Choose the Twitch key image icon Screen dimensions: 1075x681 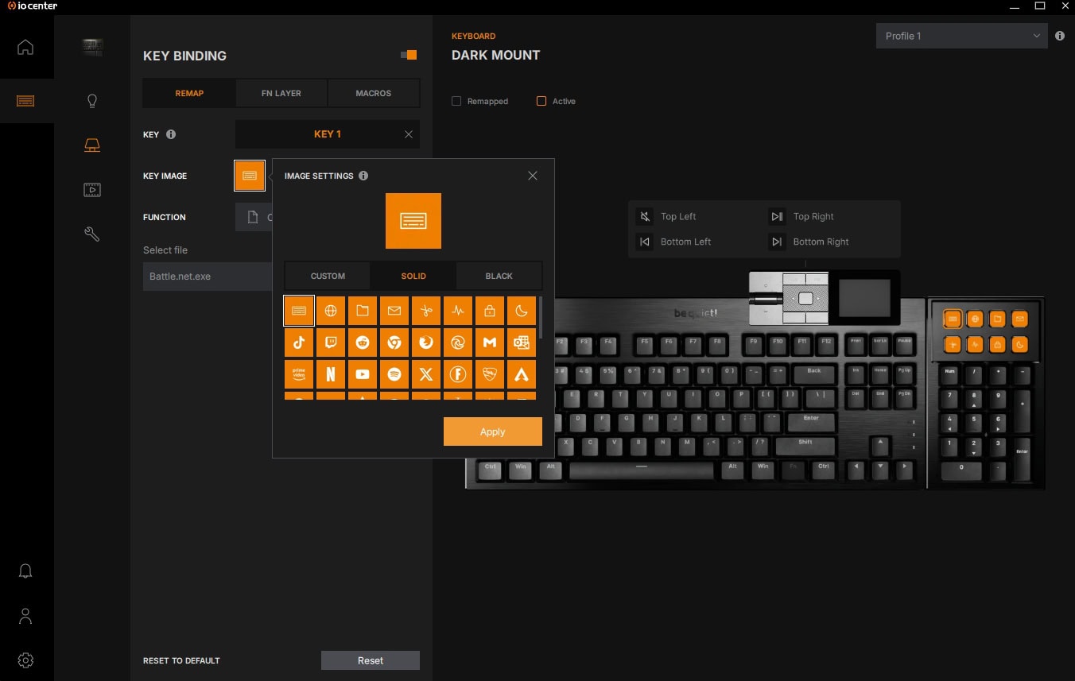[x=331, y=342]
